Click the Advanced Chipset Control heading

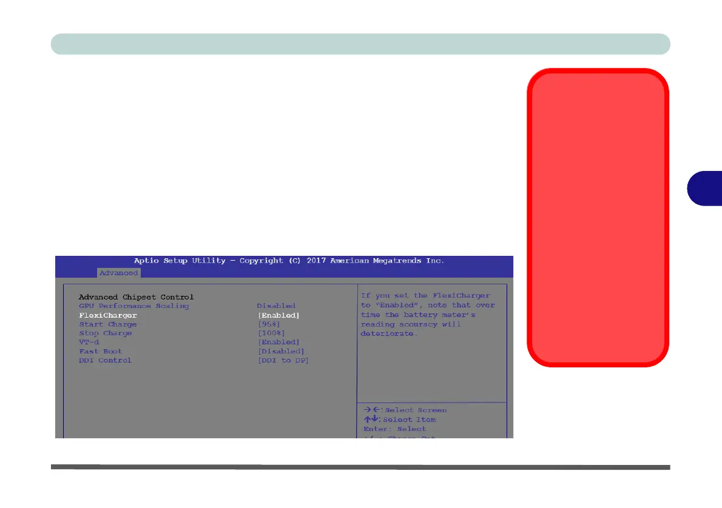click(137, 297)
